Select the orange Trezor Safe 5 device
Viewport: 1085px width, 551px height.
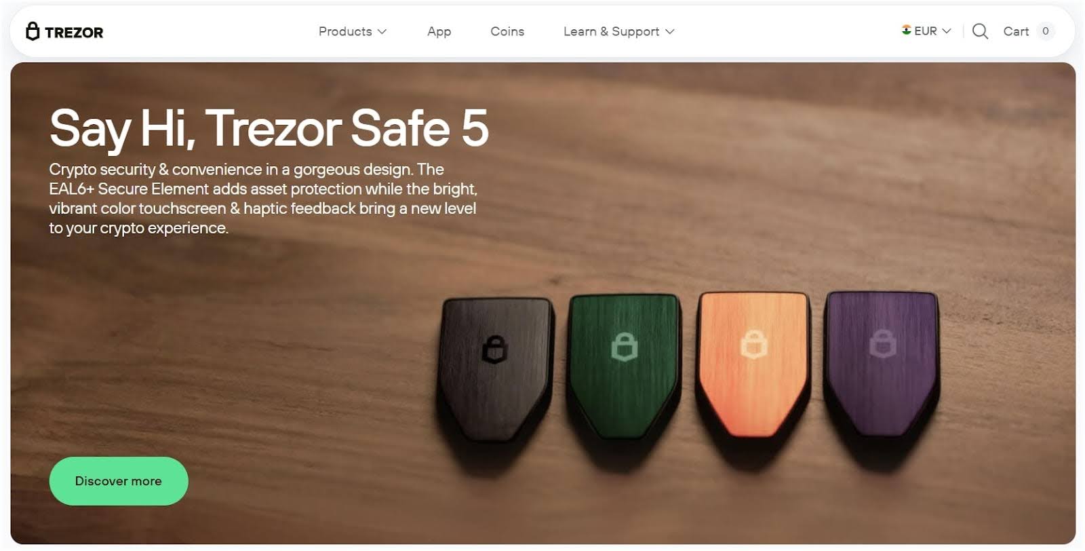pyautogui.click(x=753, y=365)
